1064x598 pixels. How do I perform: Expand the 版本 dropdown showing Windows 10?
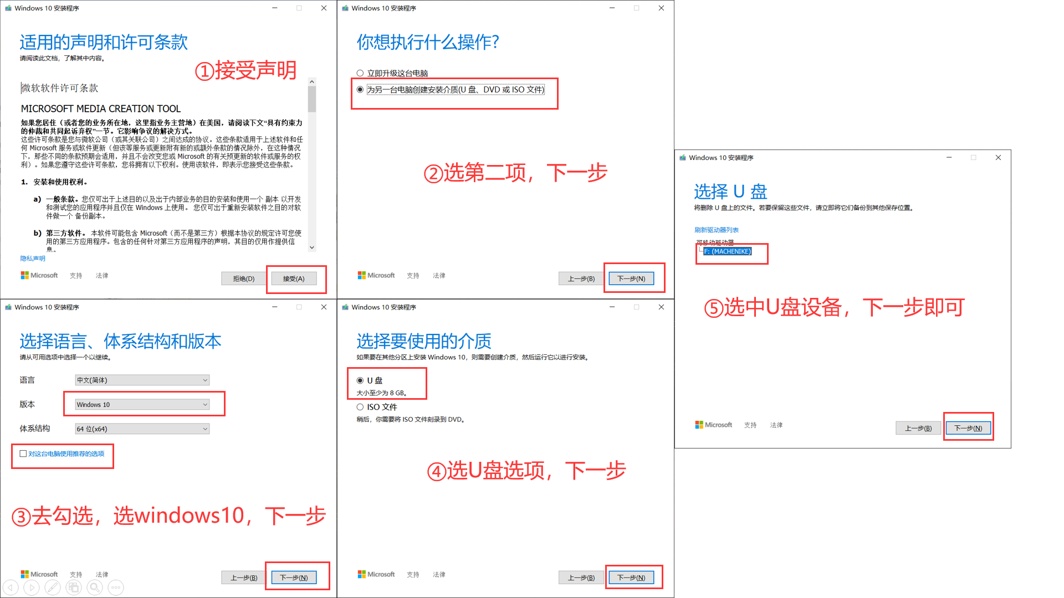pyautogui.click(x=142, y=404)
